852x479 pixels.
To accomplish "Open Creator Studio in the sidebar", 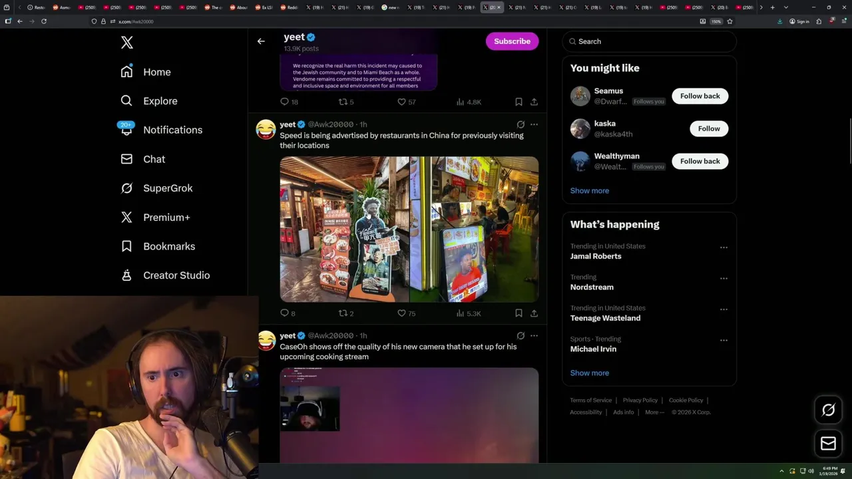I will pos(165,275).
